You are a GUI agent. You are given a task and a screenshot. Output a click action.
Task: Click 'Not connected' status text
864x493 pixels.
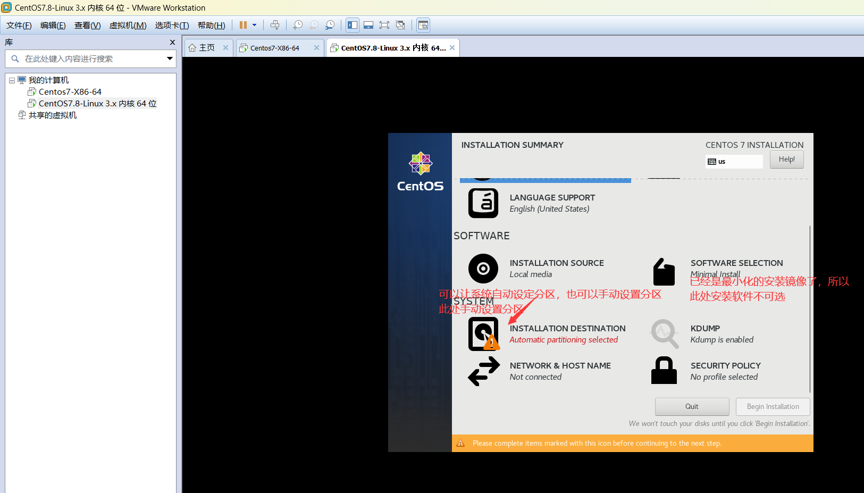(x=535, y=377)
